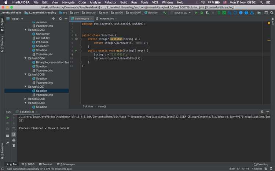Start debugging with the bug icon
This screenshot has height=171, width=275.
click(x=202, y=13)
